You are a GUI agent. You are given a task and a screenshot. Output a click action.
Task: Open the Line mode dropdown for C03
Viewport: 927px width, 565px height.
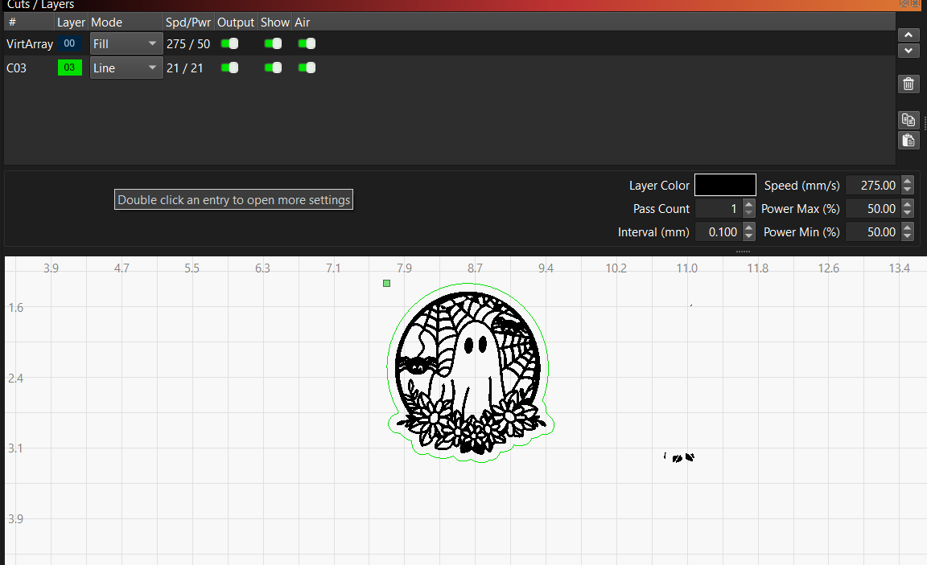click(x=126, y=68)
